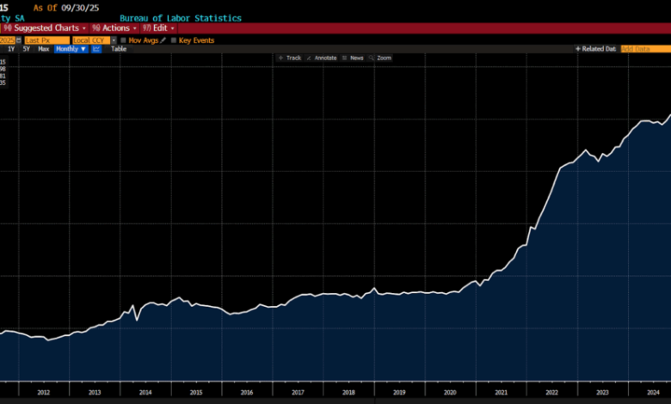Select the 1Y time range
Image resolution: width=671 pixels, height=404 pixels.
(11, 49)
